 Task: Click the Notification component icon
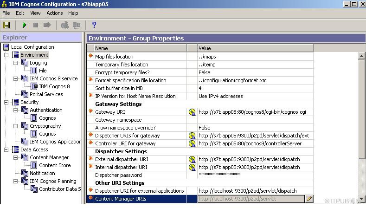(25, 173)
